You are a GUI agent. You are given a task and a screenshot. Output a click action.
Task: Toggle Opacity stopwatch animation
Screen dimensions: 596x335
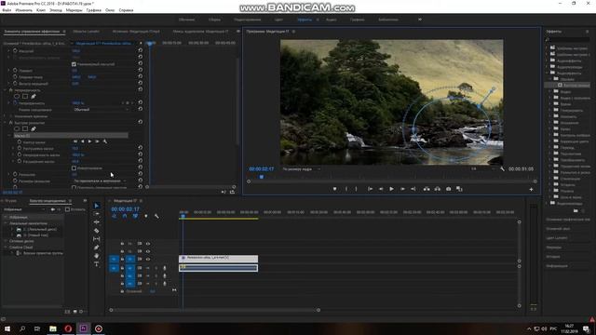[x=15, y=103]
